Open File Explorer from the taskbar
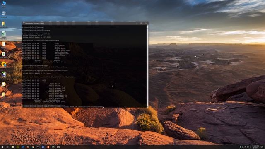Screen dimensions: 265x149 (x=13, y=147)
